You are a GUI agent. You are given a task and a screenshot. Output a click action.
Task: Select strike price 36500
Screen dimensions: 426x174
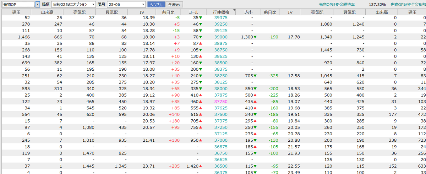(x=221, y=166)
